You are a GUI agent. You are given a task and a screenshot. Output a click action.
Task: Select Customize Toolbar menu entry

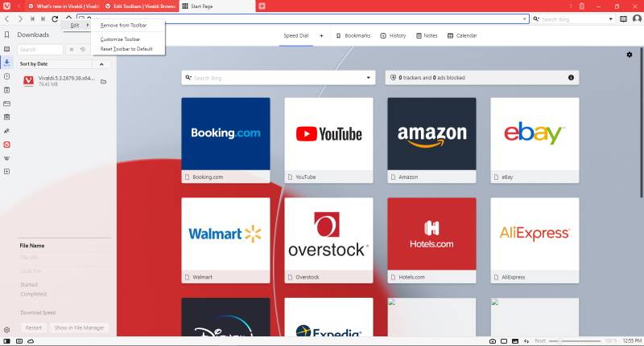[120, 39]
